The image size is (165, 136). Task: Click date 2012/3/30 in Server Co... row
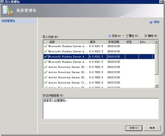pos(114,83)
